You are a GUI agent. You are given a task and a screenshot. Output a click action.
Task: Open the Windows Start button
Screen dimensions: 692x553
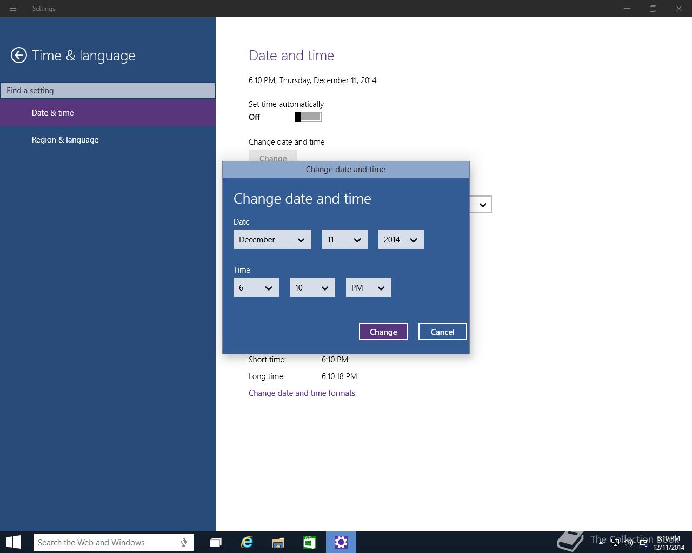click(x=14, y=542)
